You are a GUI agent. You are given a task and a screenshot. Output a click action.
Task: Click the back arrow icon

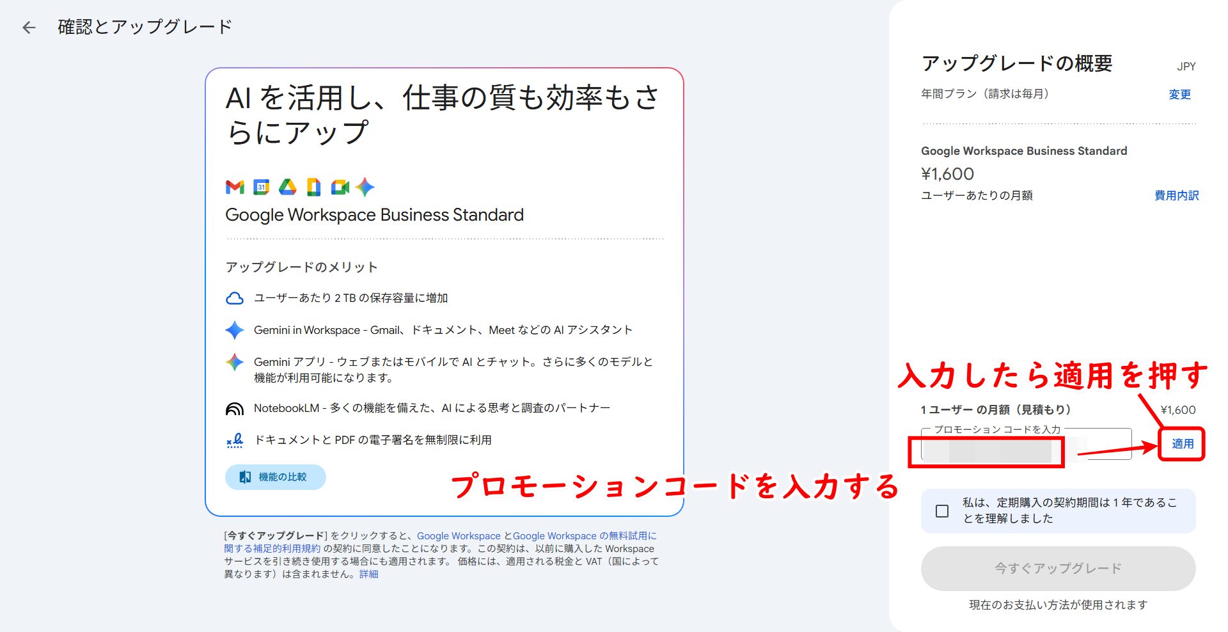tap(29, 28)
